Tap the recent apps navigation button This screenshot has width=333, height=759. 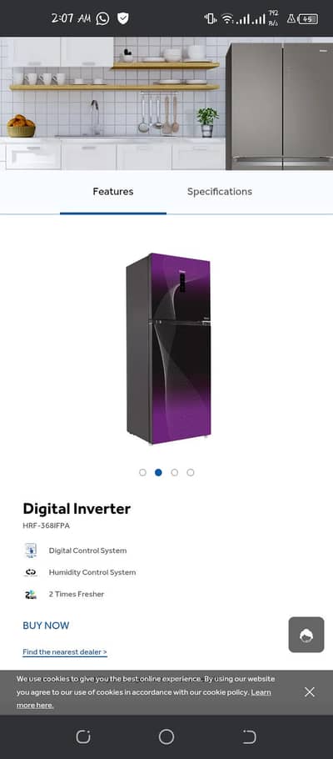coord(83,736)
